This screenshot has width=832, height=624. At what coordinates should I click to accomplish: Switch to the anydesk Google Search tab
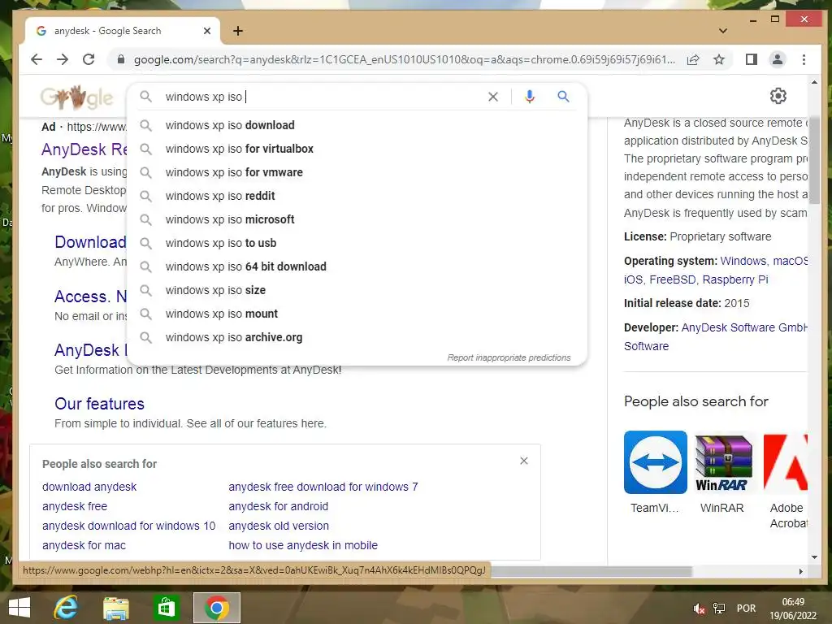pos(122,31)
